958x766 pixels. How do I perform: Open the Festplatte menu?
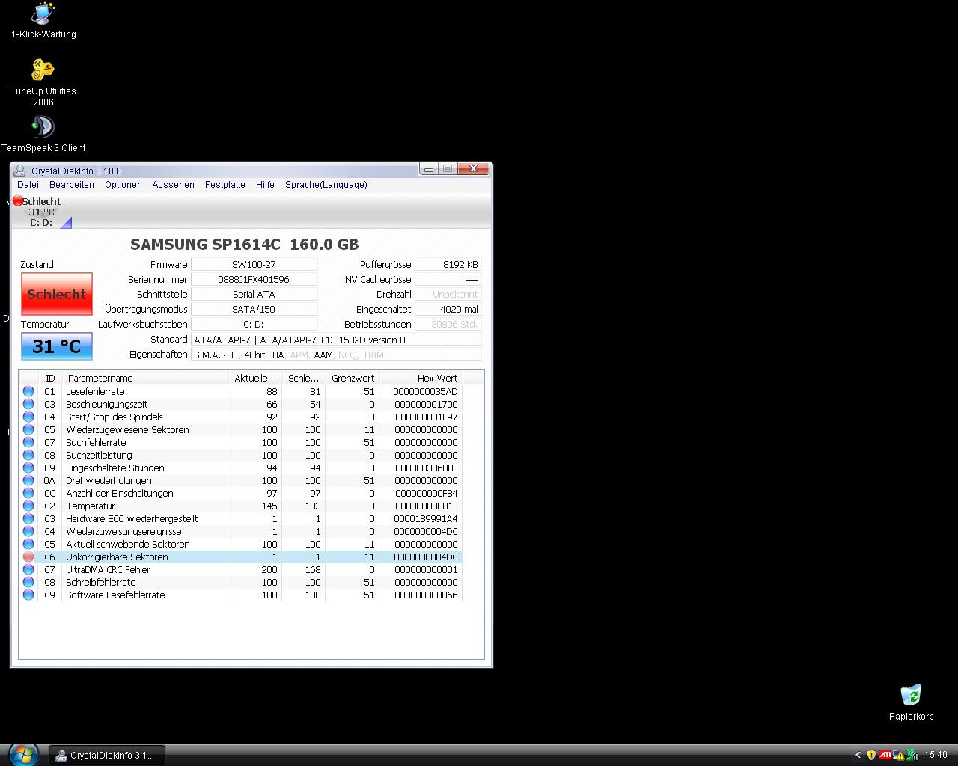tap(225, 185)
